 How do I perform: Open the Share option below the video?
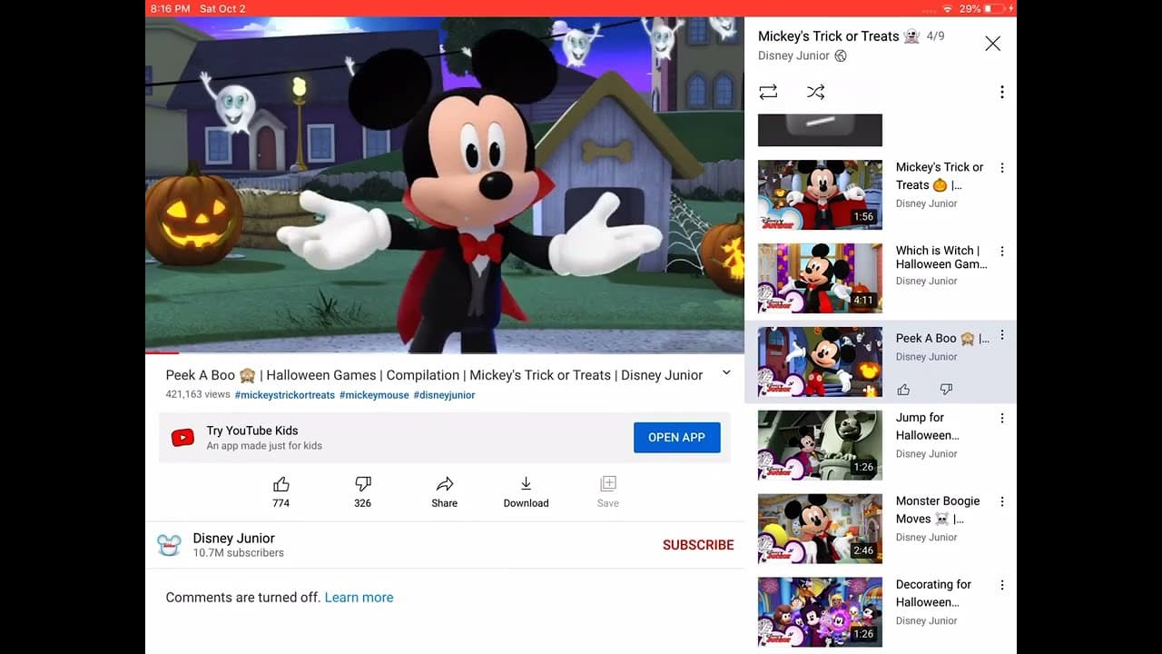coord(445,491)
